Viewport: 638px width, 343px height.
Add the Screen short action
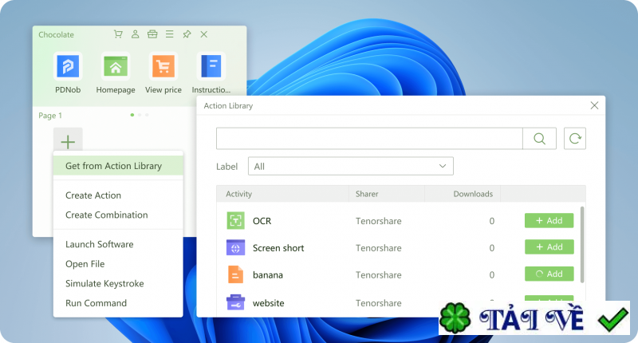(549, 247)
